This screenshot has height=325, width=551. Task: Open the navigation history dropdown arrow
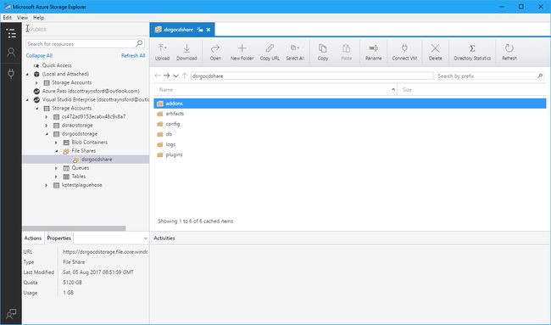click(175, 76)
